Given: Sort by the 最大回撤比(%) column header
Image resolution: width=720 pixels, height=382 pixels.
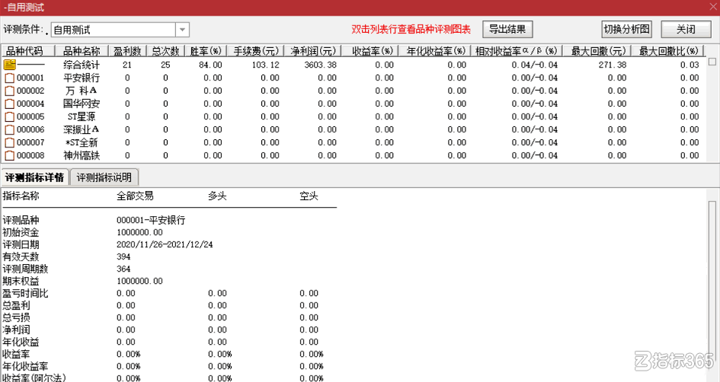Looking at the screenshot, I should [668, 51].
